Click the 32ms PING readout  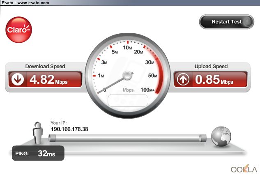click(46, 154)
